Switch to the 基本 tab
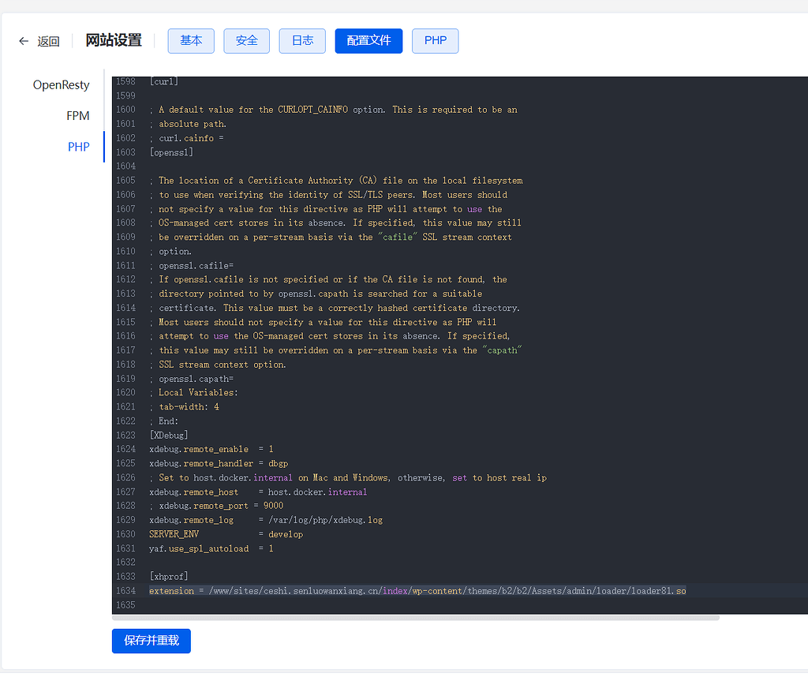The height and width of the screenshot is (677, 808). click(x=190, y=41)
